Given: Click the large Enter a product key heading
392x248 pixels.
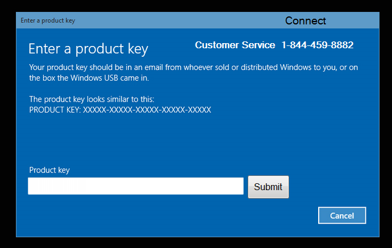Looking at the screenshot, I should (88, 49).
